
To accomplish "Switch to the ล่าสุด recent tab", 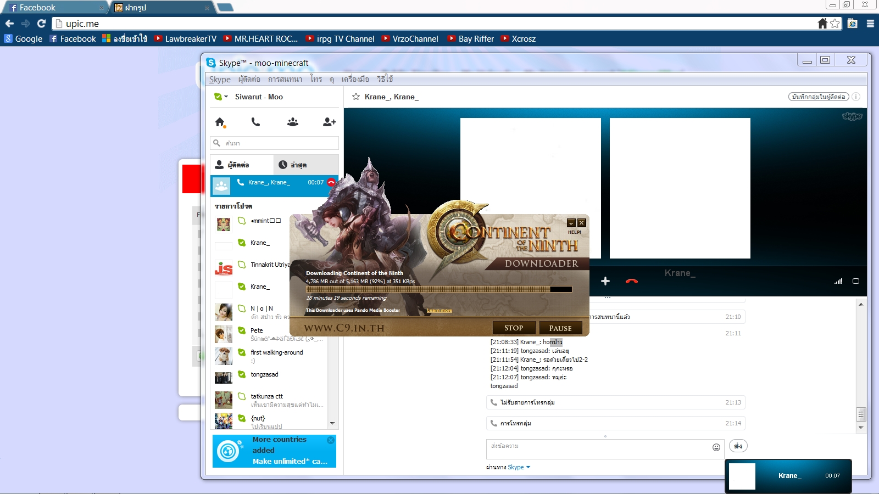I will click(x=306, y=165).
